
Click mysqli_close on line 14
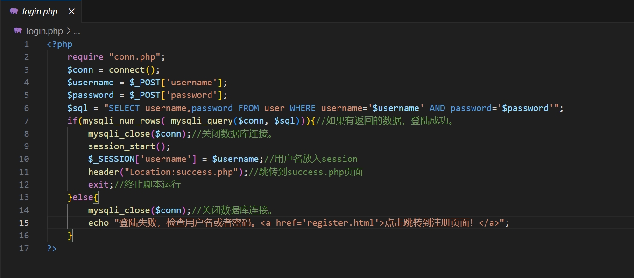[119, 210]
